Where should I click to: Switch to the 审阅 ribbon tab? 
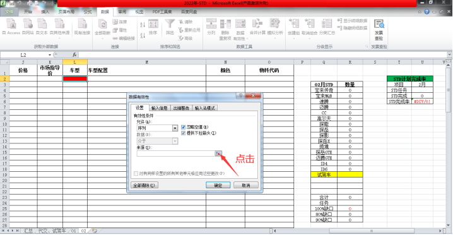point(122,12)
